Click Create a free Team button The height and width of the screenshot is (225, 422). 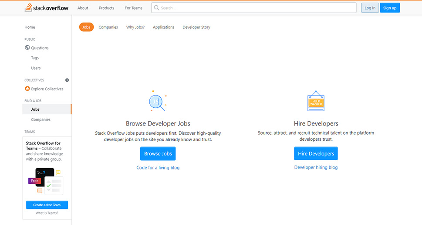pos(47,205)
